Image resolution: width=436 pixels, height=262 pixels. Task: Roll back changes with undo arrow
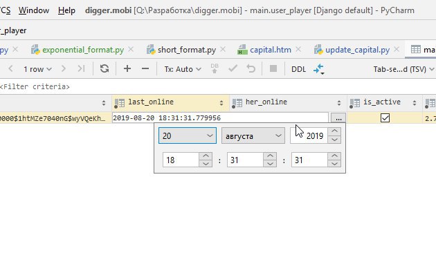pos(251,68)
